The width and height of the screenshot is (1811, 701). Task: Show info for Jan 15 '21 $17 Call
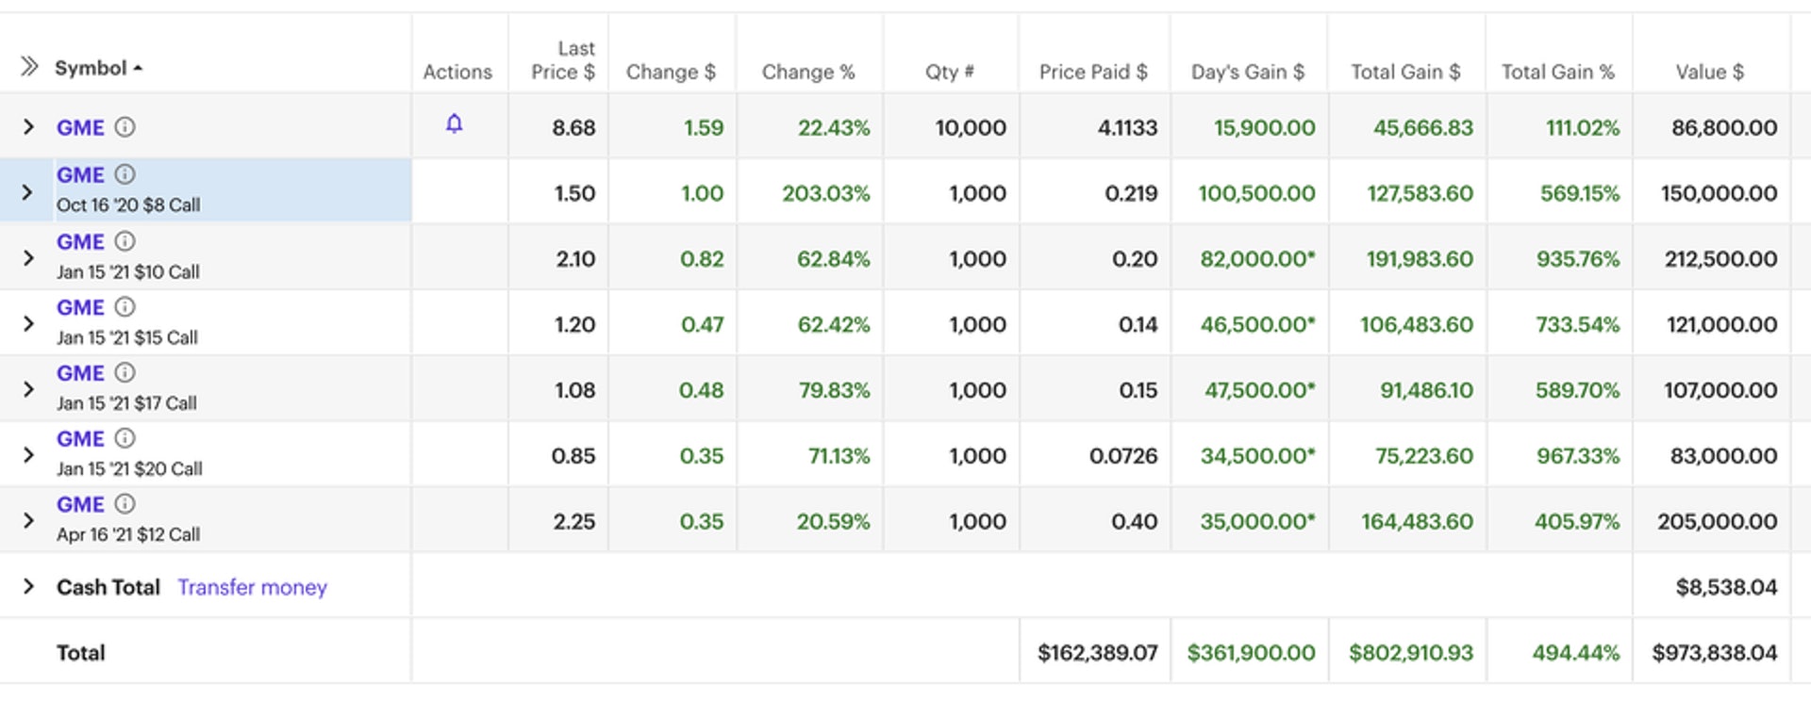[x=125, y=373]
